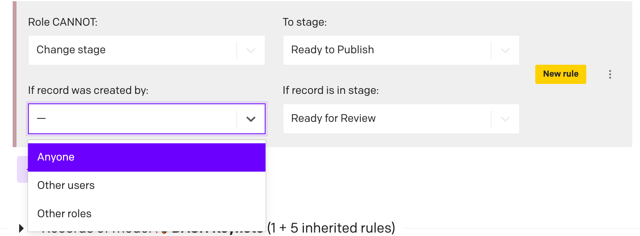This screenshot has height=236, width=640.
Task: Pick Other roles in the dropdown list
Action: coord(147,214)
